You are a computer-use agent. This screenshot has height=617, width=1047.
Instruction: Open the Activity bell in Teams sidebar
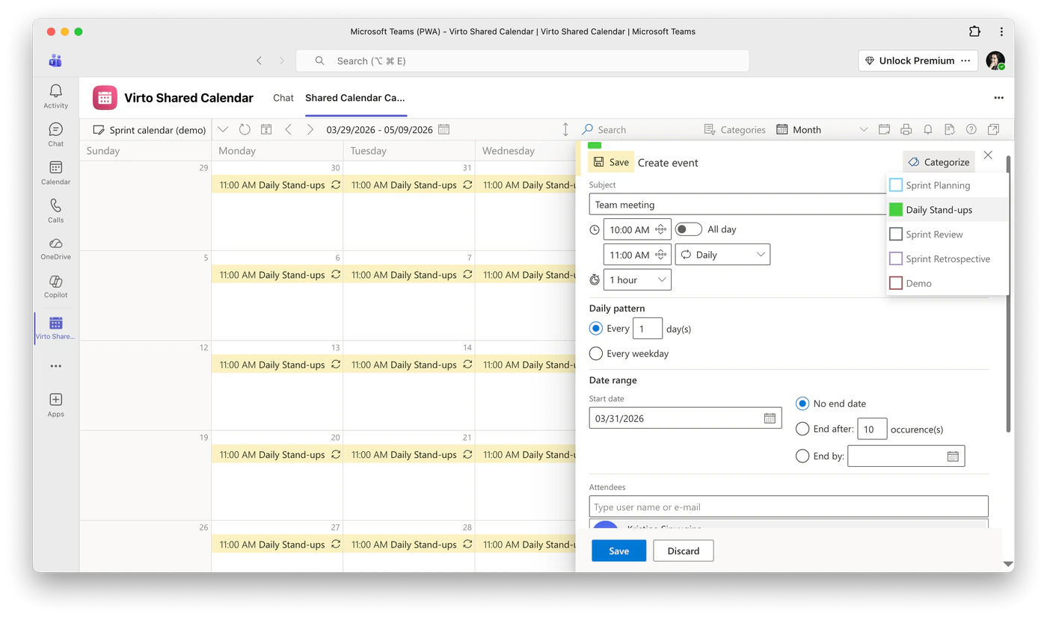(x=55, y=96)
